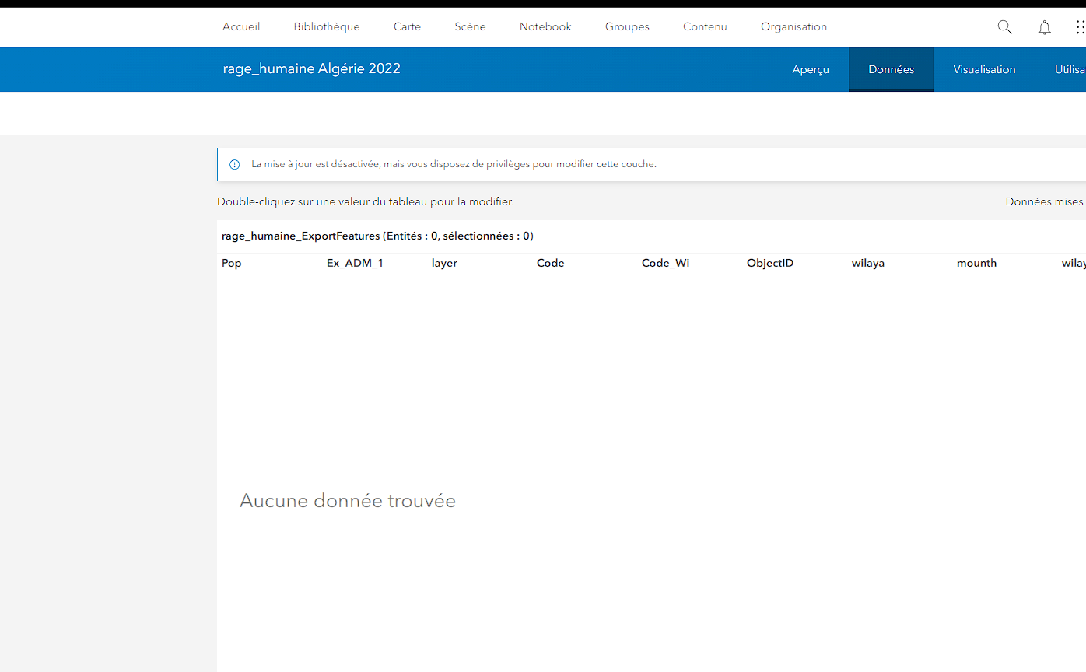Click the Pop column header
Viewport: 1086px width, 672px height.
(232, 263)
